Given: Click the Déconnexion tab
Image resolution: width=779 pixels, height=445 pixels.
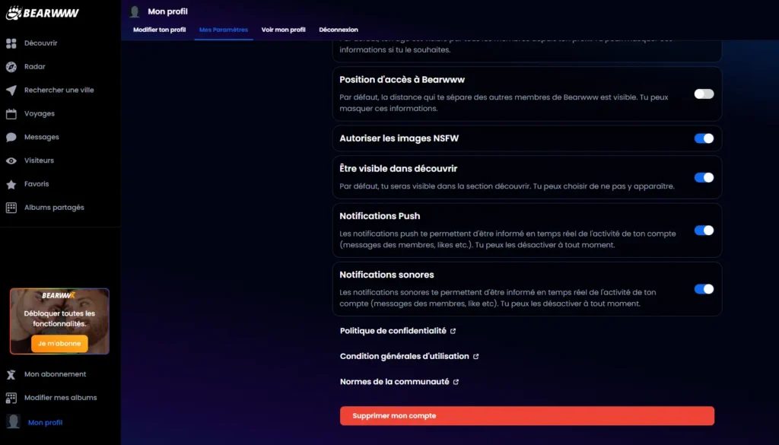Looking at the screenshot, I should tap(339, 30).
